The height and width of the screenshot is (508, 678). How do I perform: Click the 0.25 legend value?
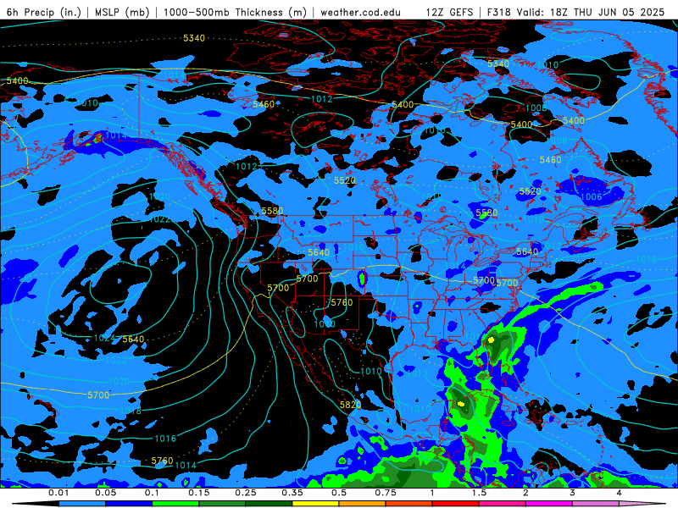coord(246,493)
